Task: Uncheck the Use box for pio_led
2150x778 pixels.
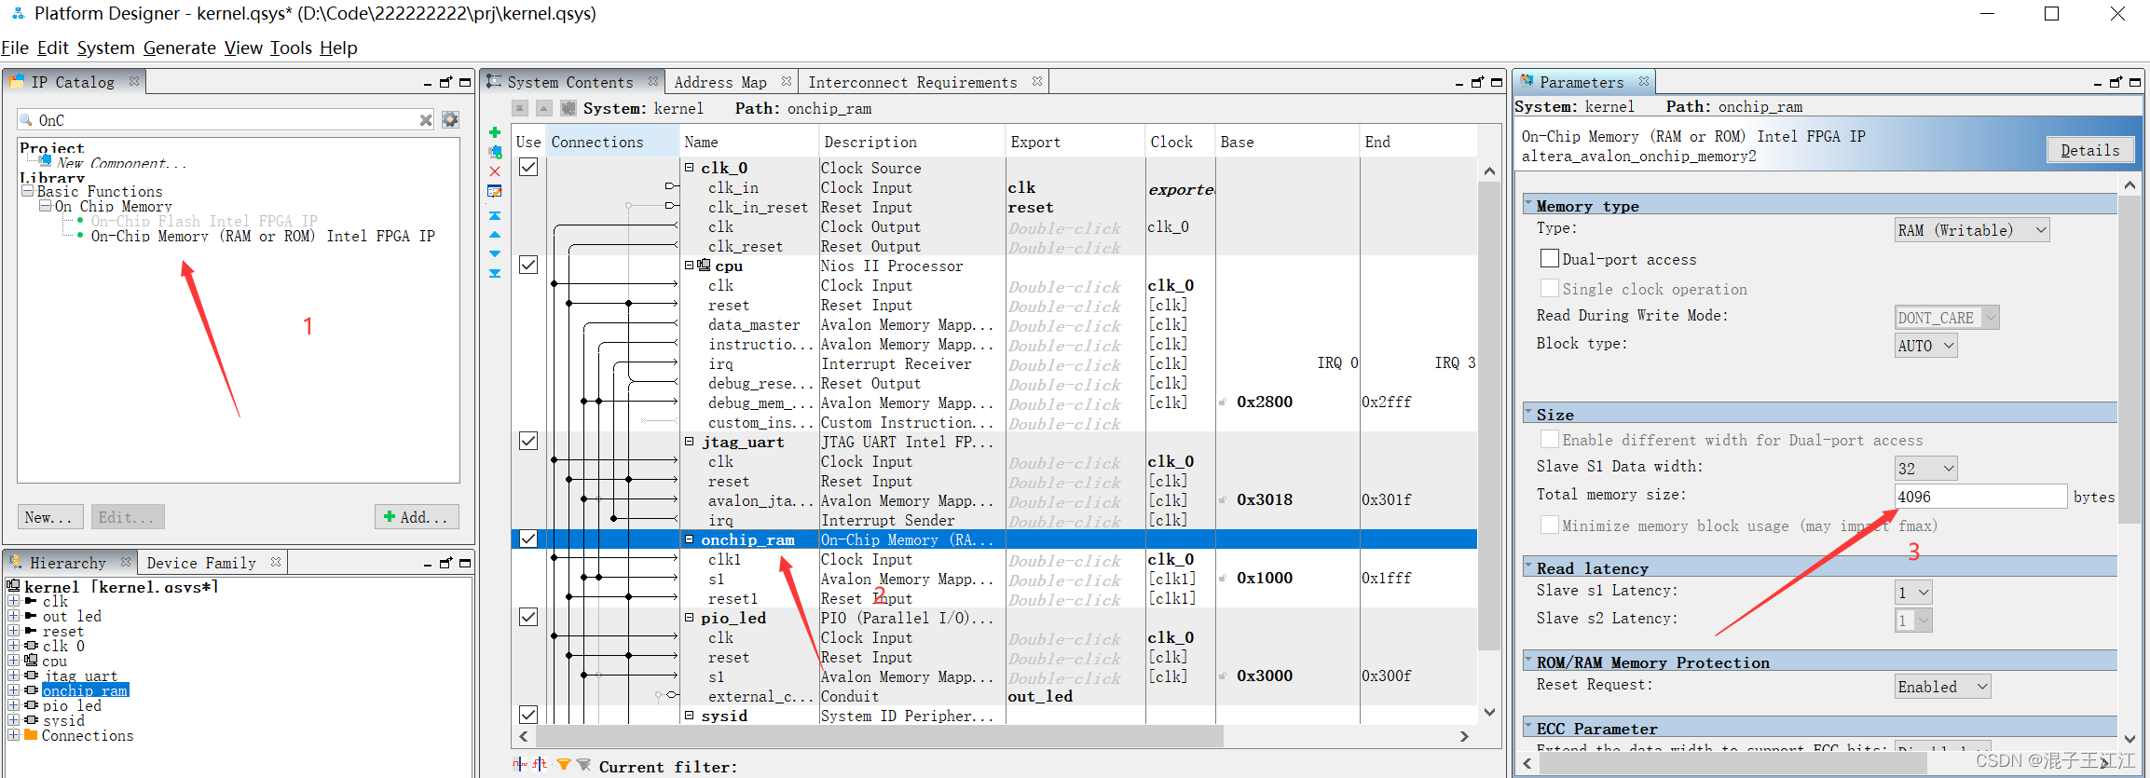Action: [x=528, y=617]
